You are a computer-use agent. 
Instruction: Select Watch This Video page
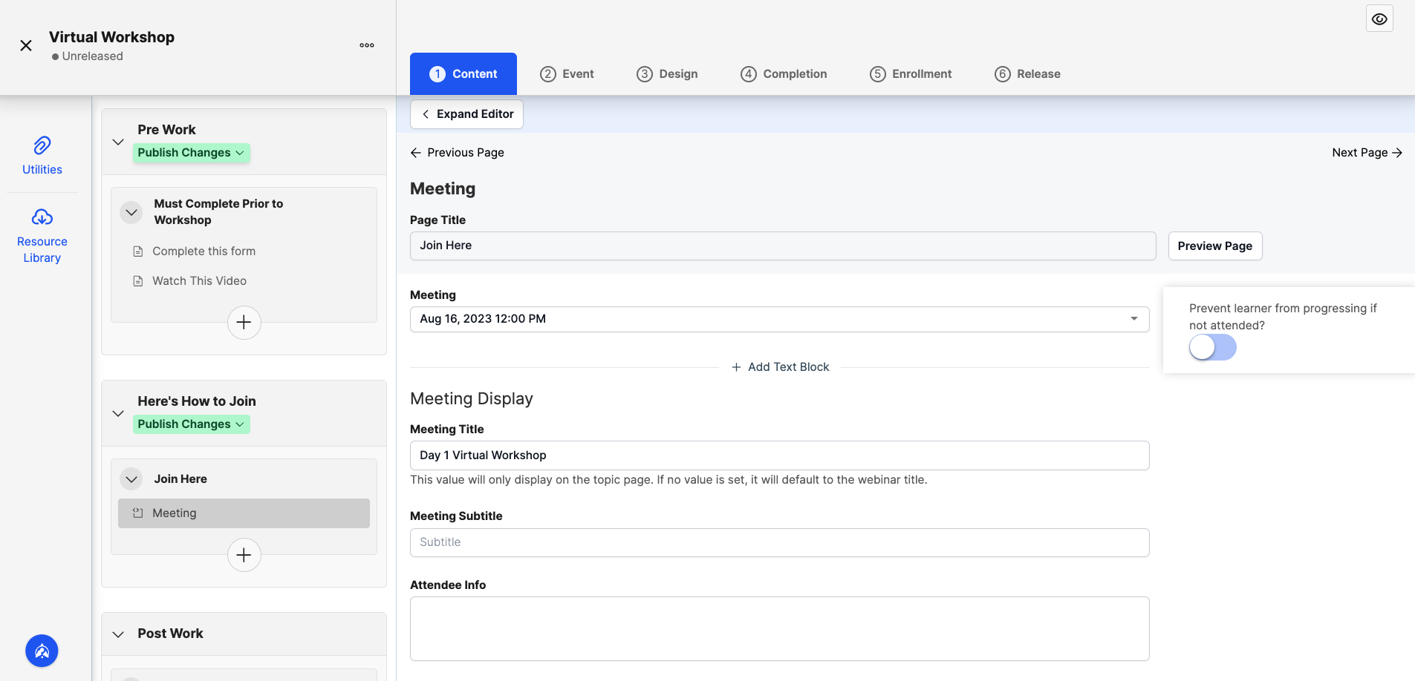pos(200,281)
